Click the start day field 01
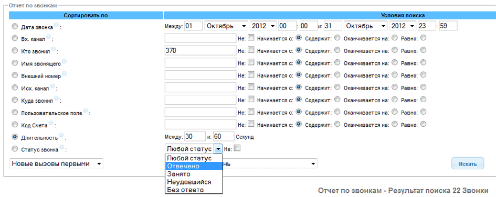The height and width of the screenshot is (197, 496). [x=193, y=26]
